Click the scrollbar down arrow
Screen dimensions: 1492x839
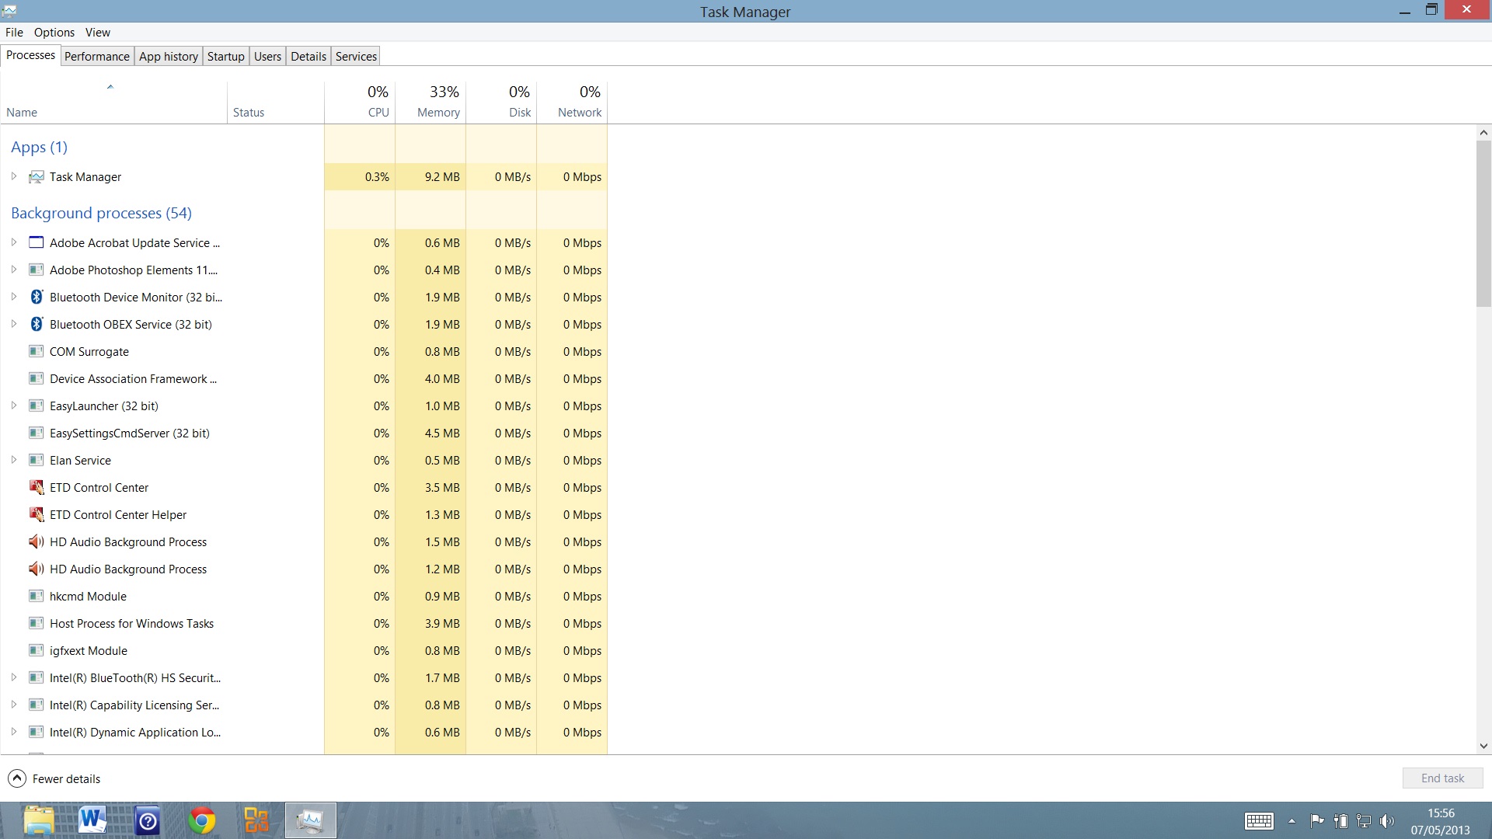pos(1483,746)
